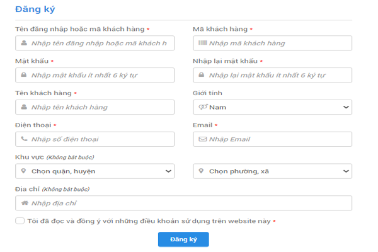Click the Nhập tên khách hàng input

(x=101, y=107)
